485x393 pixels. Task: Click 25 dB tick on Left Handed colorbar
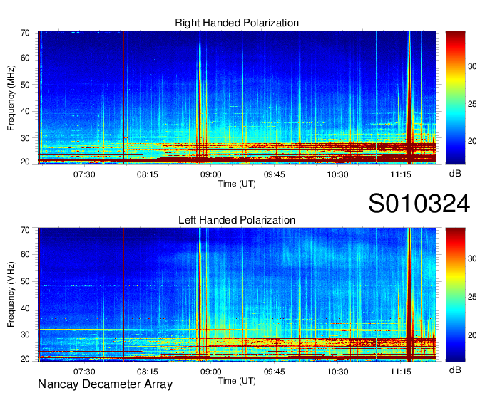(472, 297)
